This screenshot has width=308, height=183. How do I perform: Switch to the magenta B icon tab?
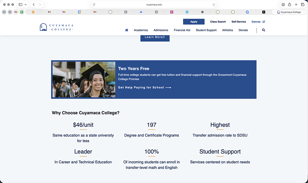click(172, 12)
